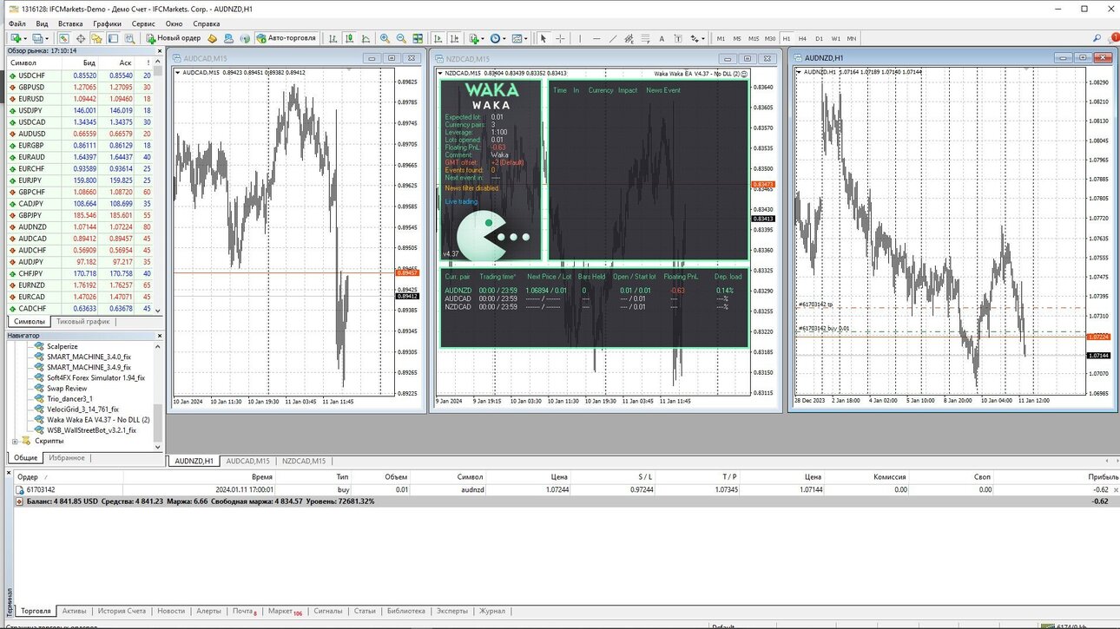Open the Графики menu
Image resolution: width=1120 pixels, height=629 pixels.
pos(108,23)
